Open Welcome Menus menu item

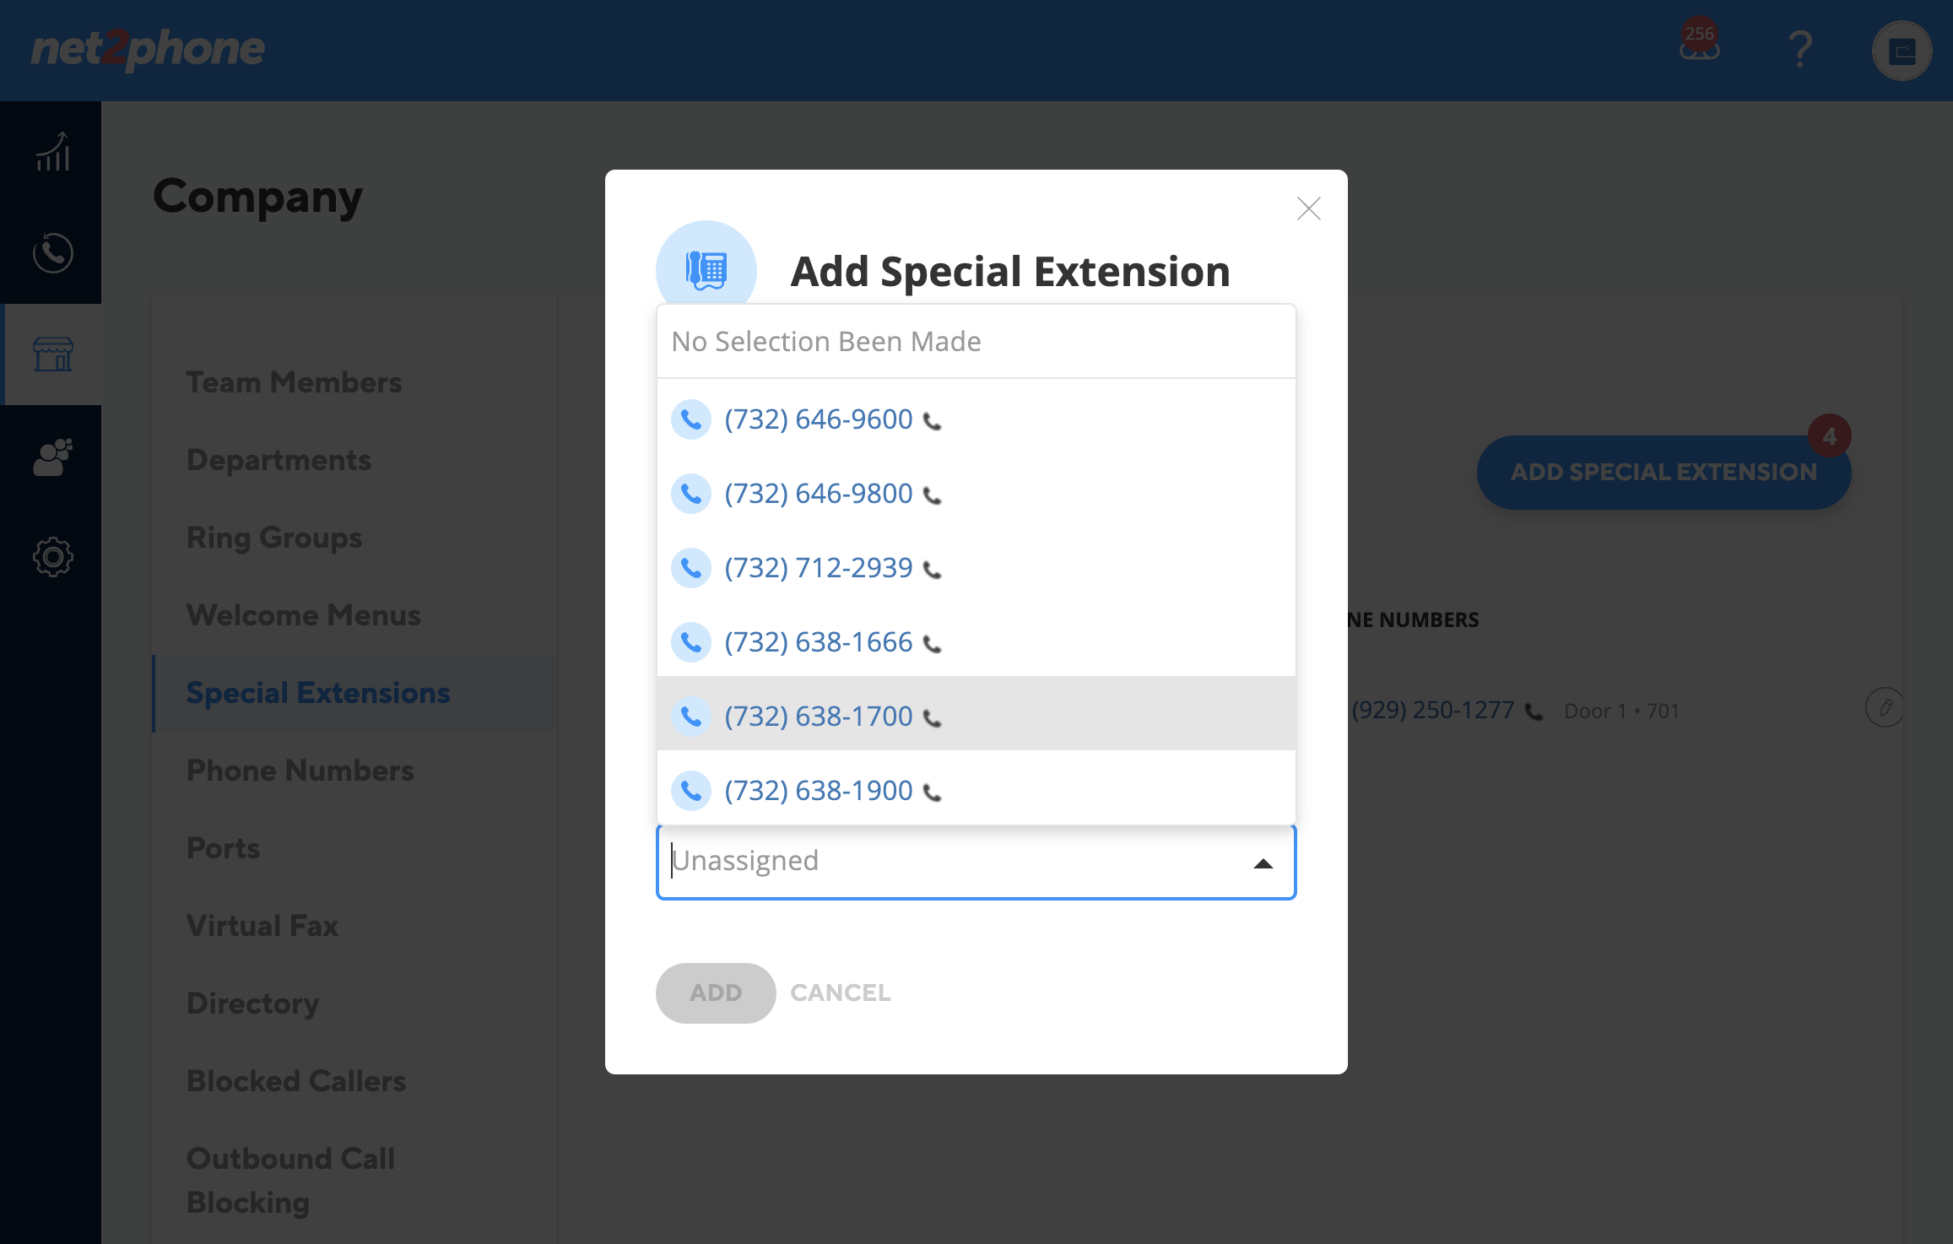click(x=303, y=615)
